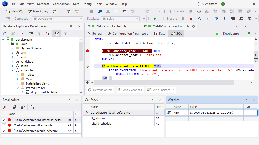Expand the System Schemas node
Image resolution: width=259 pixels, height=145 pixels.
pyautogui.click(x=13, y=48)
